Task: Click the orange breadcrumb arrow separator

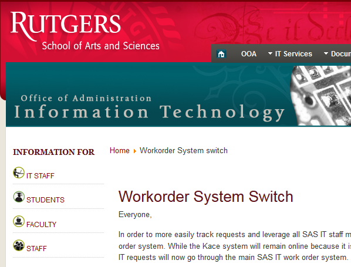Action: pos(135,151)
